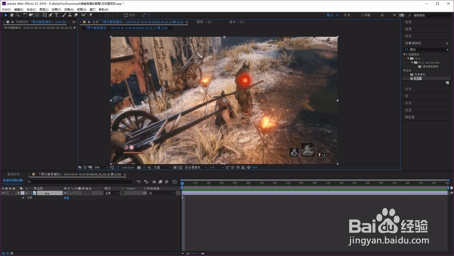Select the Brush tool

(64, 15)
